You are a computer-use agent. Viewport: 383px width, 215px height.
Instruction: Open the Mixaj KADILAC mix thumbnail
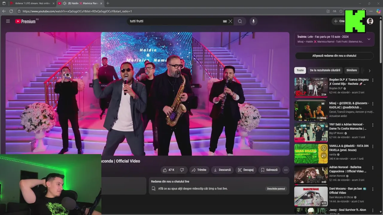pyautogui.click(x=311, y=110)
